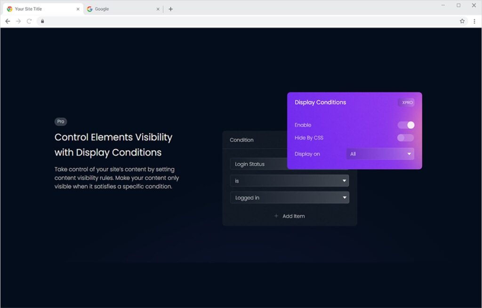Viewport: 482px width, 308px height.
Task: Click the browser forward arrow
Action: (x=18, y=21)
